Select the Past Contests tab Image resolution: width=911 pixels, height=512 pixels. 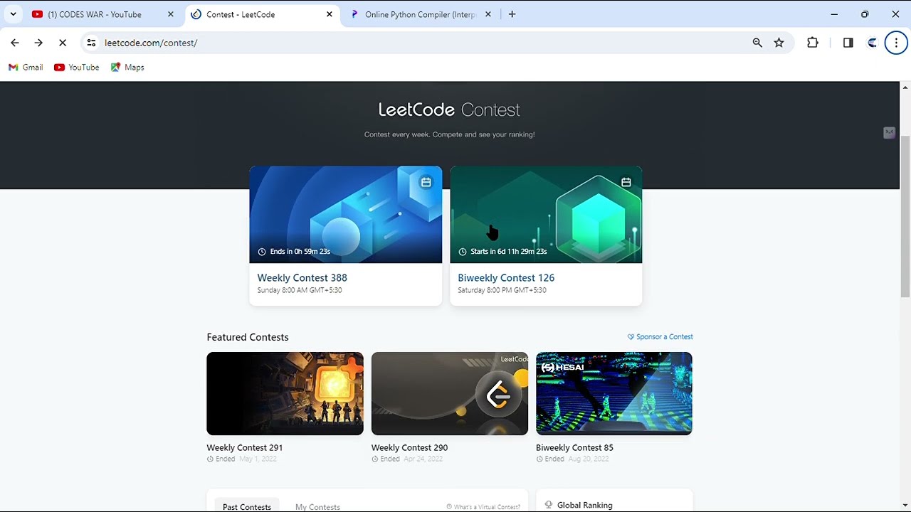click(x=247, y=506)
